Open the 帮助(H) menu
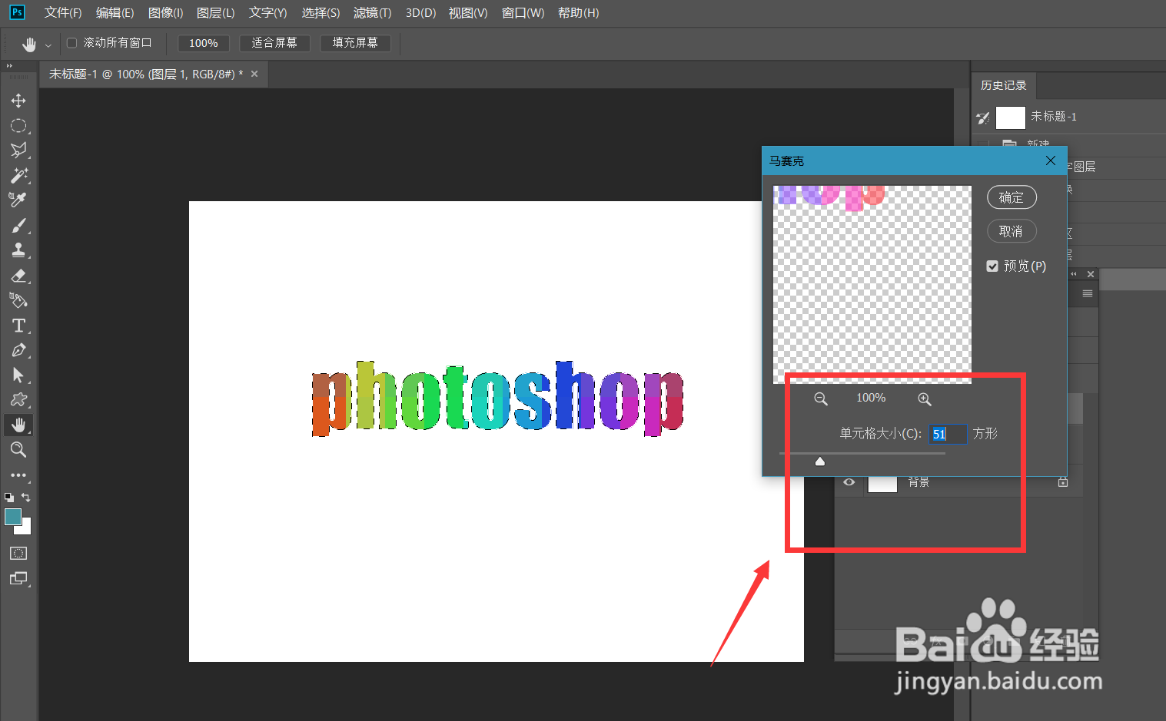Viewport: 1166px width, 721px height. point(579,13)
